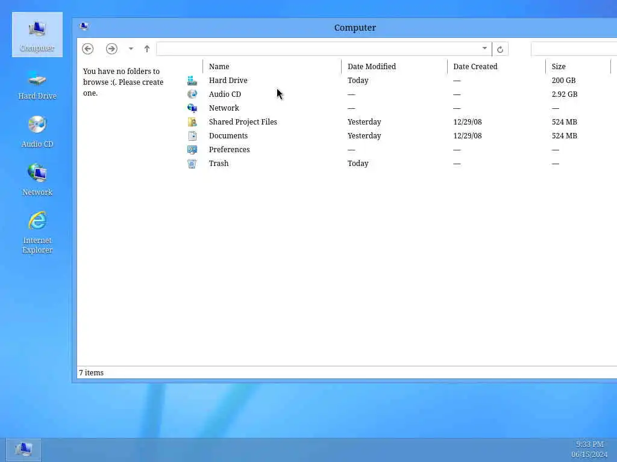Select the Preferences list icon
The width and height of the screenshot is (617, 462).
click(192, 150)
